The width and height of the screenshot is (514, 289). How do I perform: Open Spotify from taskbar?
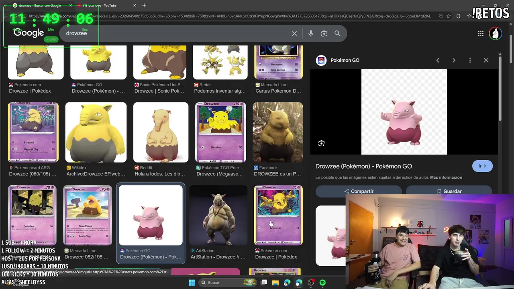322,283
